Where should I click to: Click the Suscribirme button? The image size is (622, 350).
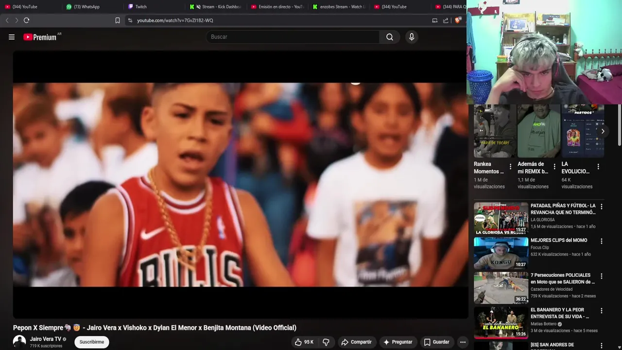tap(92, 342)
